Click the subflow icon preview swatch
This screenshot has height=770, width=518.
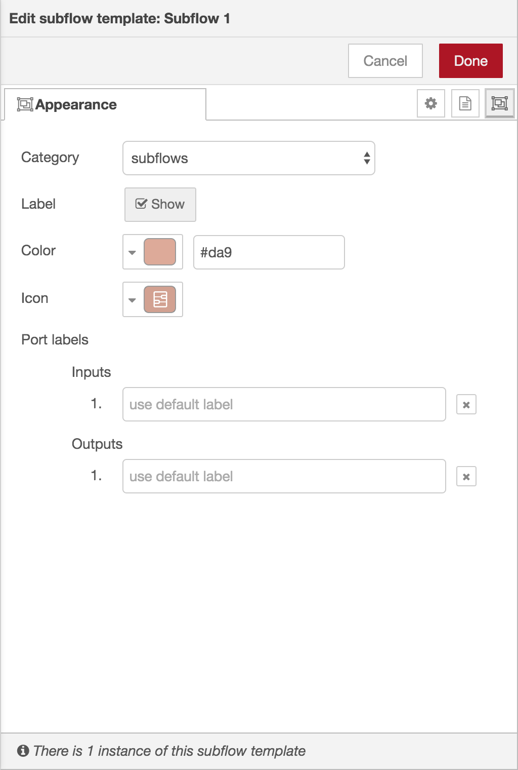160,299
